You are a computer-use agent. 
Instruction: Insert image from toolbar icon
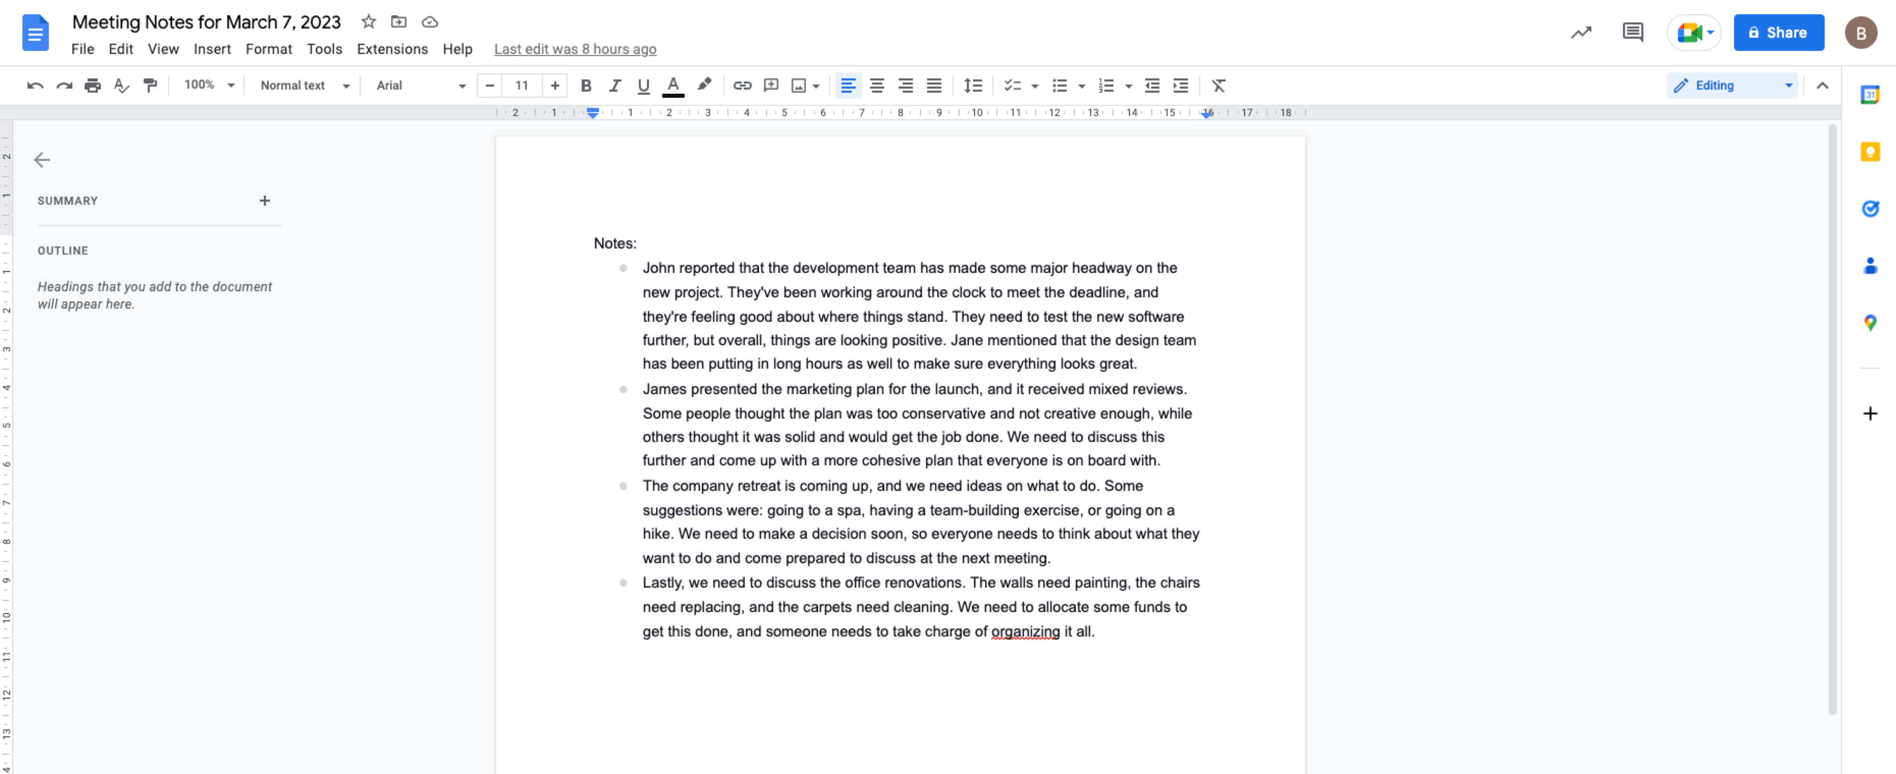click(799, 86)
